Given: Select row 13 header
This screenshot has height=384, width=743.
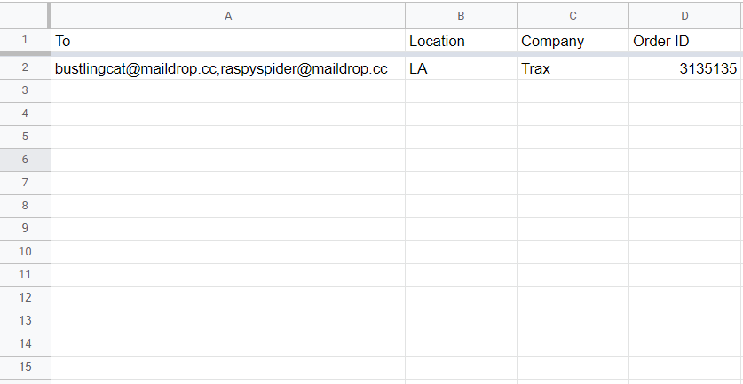Looking at the screenshot, I should tap(24, 320).
